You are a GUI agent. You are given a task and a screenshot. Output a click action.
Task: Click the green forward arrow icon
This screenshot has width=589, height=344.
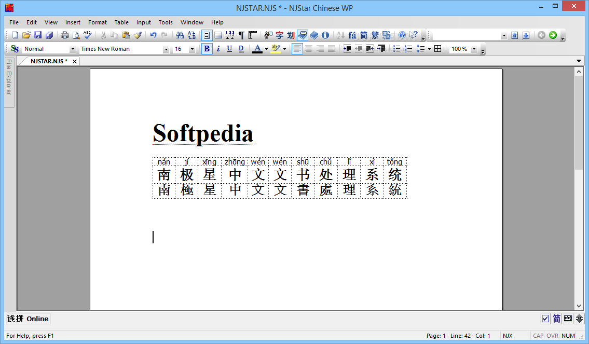pyautogui.click(x=553, y=35)
